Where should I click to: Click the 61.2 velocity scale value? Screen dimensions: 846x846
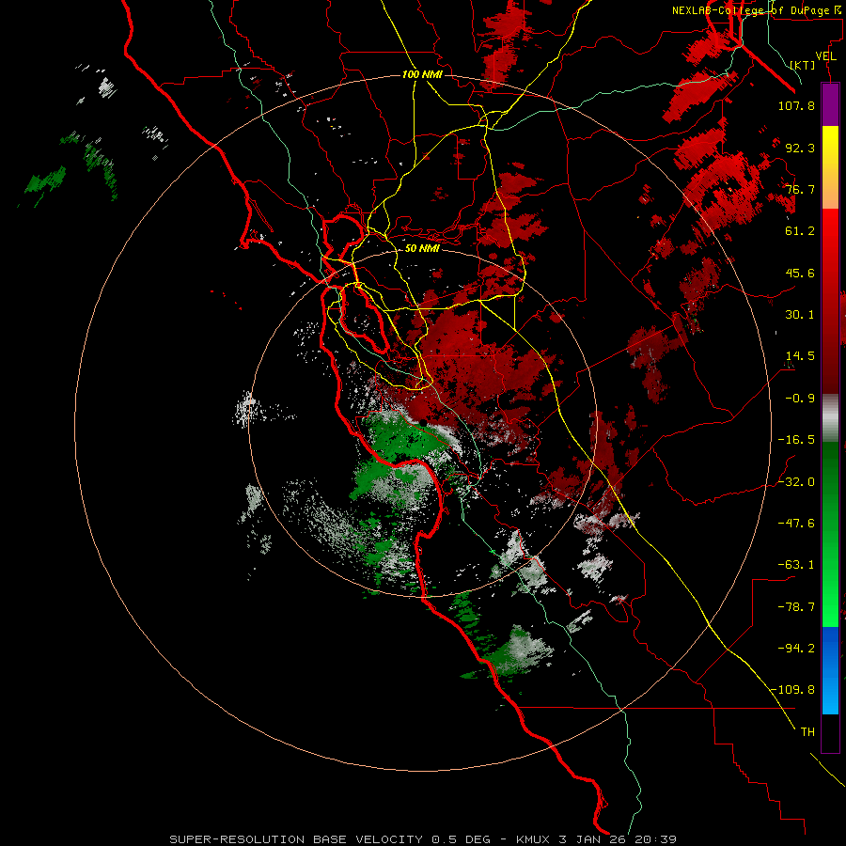[x=800, y=231]
